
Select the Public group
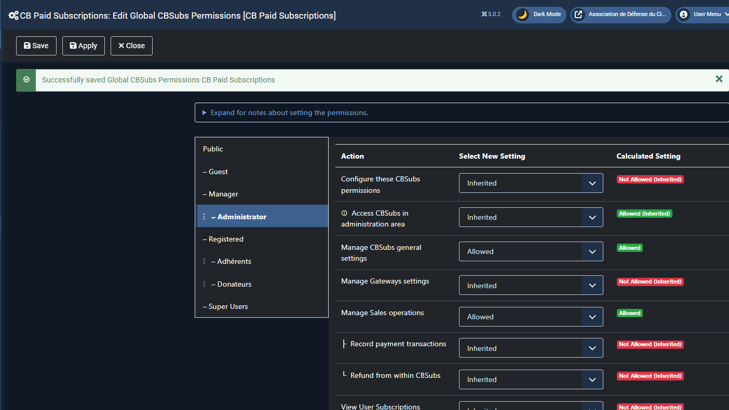[x=262, y=149]
